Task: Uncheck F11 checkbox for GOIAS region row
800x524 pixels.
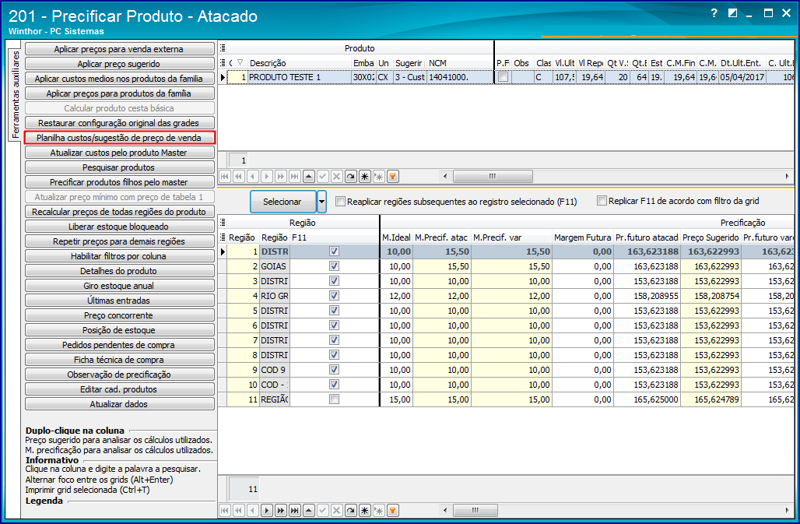Action: 334,266
